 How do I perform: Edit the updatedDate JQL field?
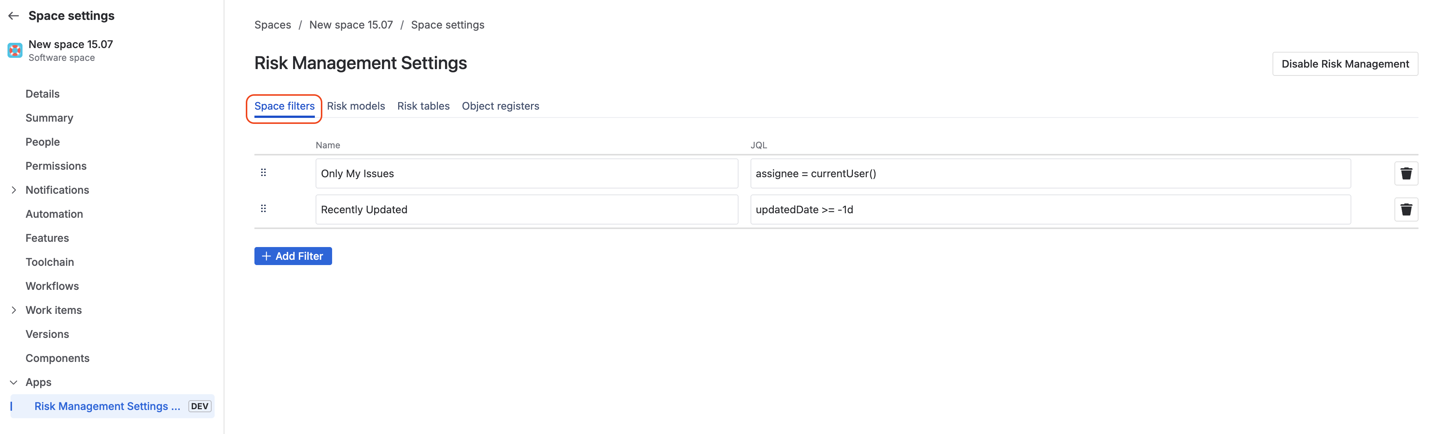[1050, 210]
